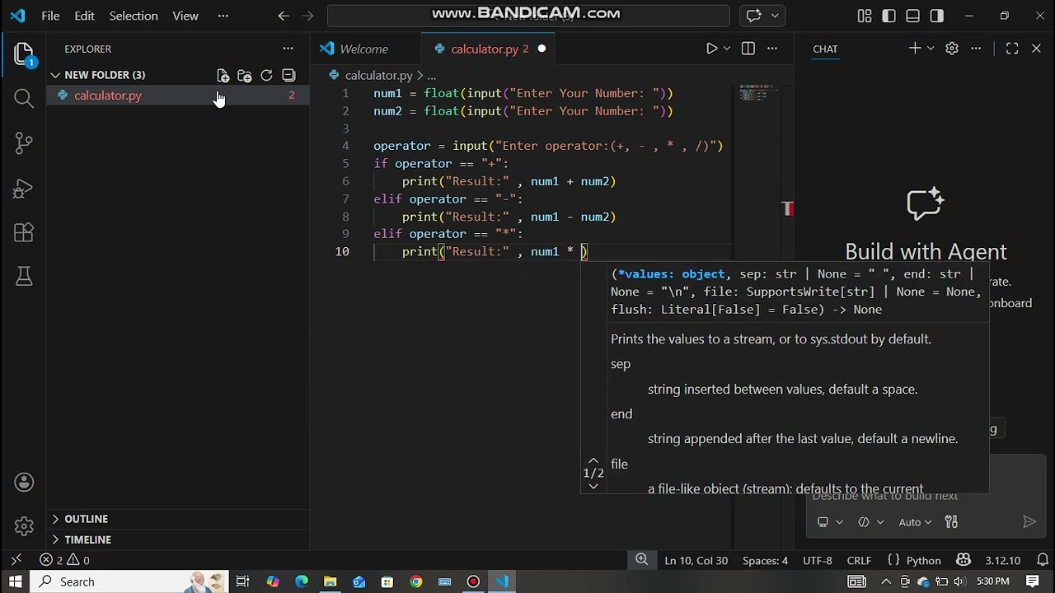Open the overflow menu after View
Image resolution: width=1055 pixels, height=593 pixels.
coord(223,16)
